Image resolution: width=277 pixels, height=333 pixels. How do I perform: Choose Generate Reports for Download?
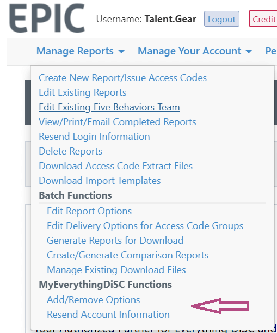point(115,240)
